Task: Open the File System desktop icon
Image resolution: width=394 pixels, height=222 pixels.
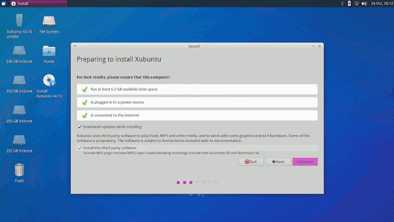Action: [49, 21]
